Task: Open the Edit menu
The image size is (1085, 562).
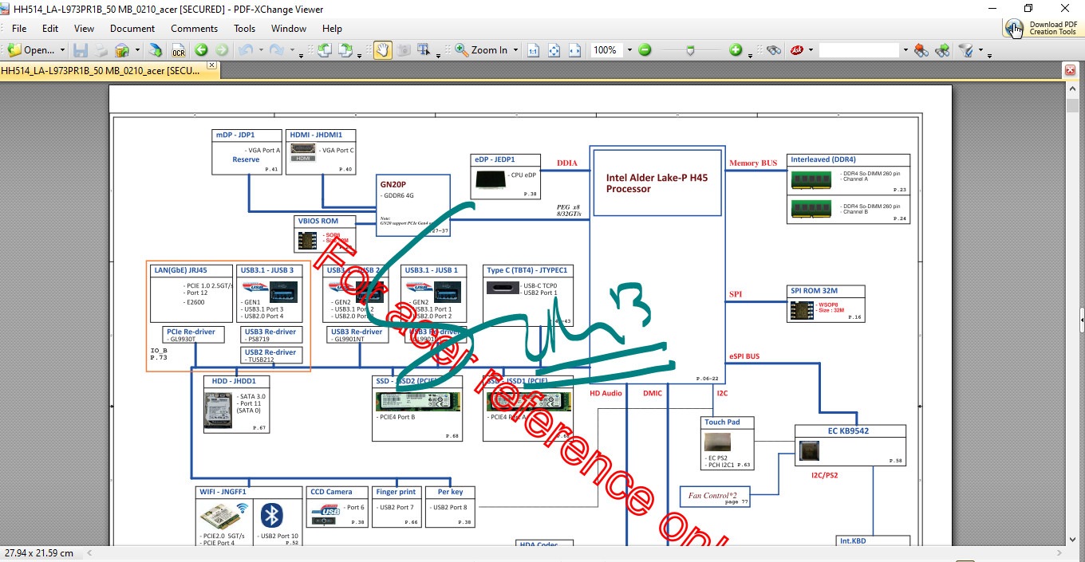Action: pos(50,28)
